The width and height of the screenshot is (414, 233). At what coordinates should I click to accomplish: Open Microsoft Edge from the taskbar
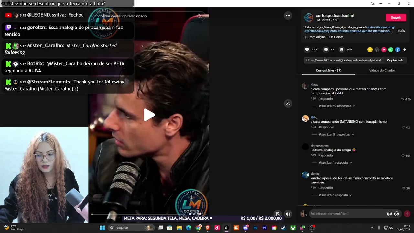pyautogui.click(x=189, y=228)
